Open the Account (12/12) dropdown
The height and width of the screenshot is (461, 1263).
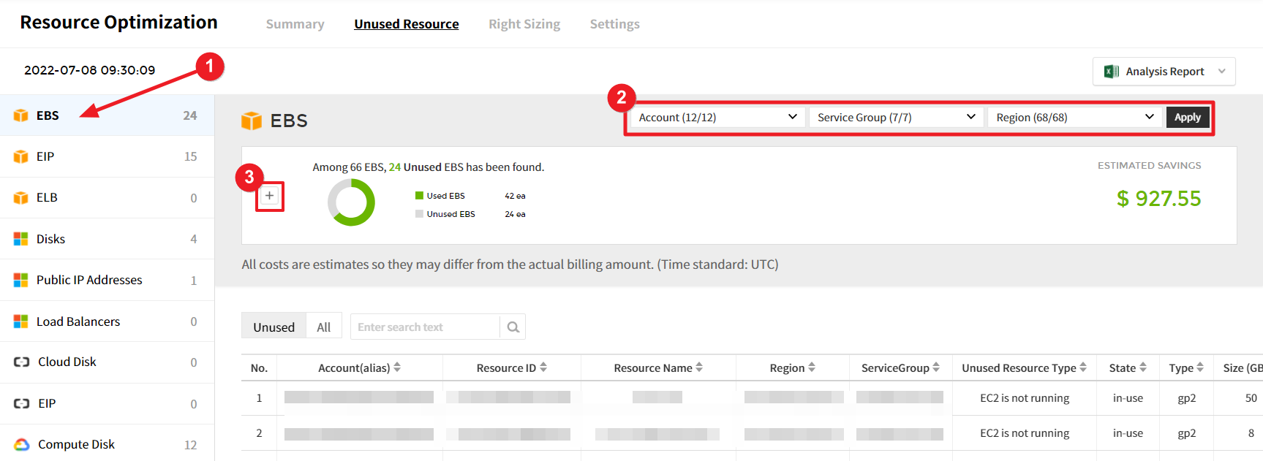[x=717, y=118]
